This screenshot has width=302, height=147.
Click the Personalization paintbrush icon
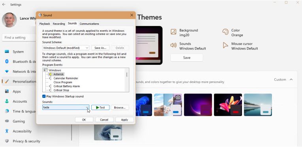coord(7,81)
